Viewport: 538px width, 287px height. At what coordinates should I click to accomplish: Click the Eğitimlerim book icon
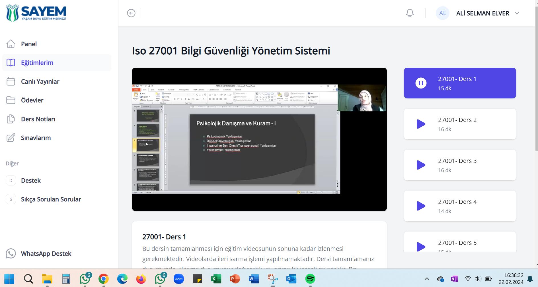click(x=11, y=63)
